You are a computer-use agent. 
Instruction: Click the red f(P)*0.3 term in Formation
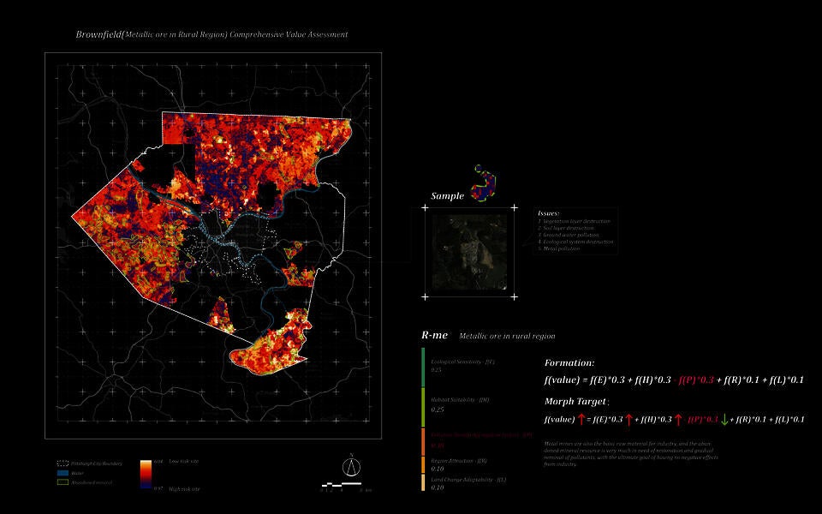696,380
